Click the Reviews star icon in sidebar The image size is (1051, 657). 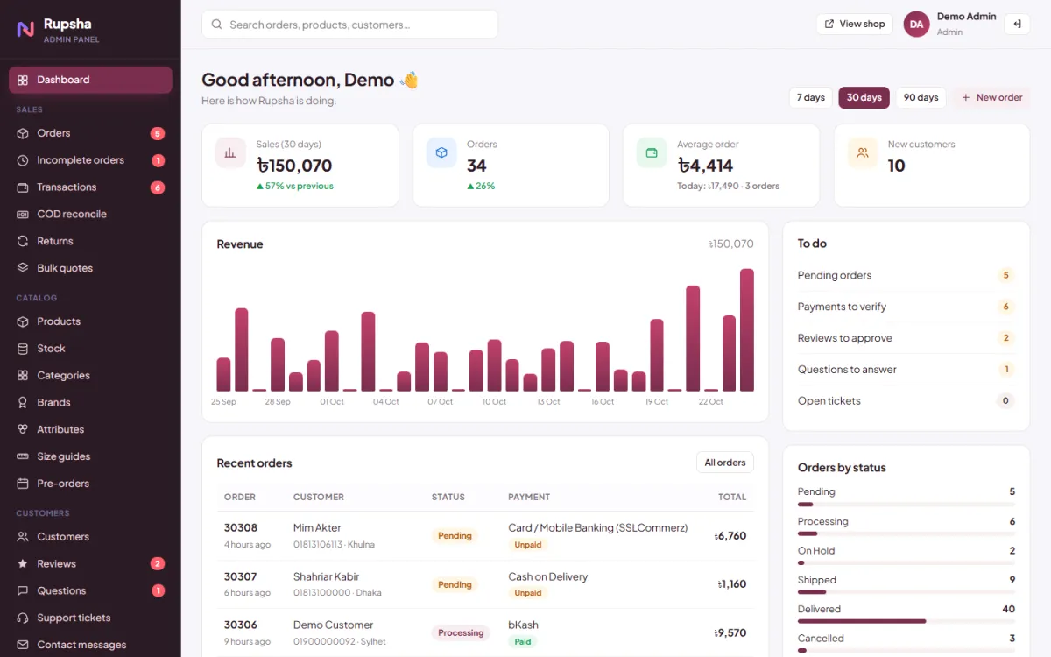pyautogui.click(x=23, y=563)
